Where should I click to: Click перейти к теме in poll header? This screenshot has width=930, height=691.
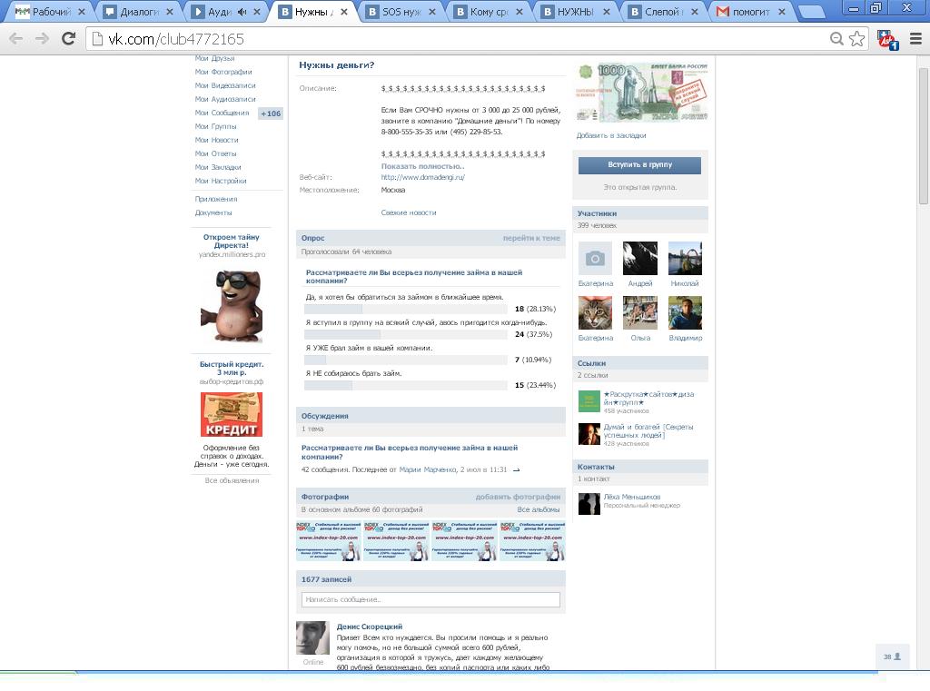[x=531, y=238]
